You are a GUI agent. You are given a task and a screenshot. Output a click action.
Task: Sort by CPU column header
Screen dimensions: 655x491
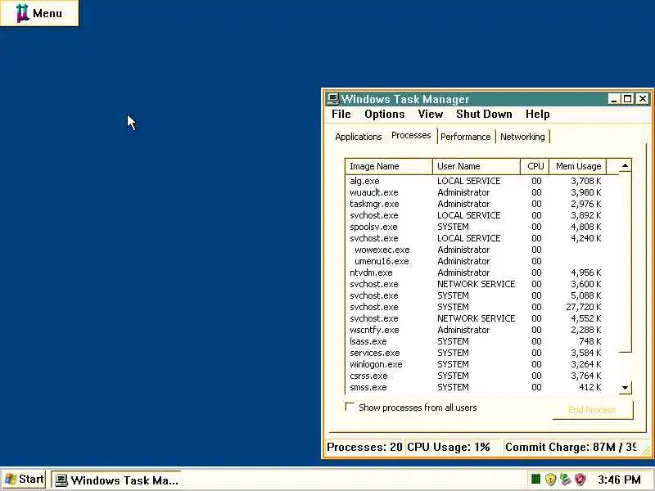535,166
